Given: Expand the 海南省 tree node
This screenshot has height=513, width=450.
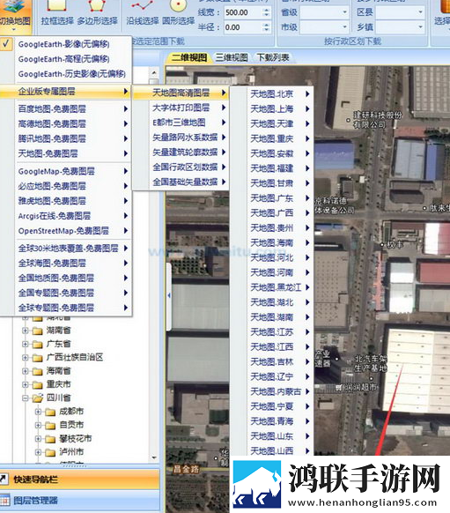Looking at the screenshot, I should click(x=26, y=371).
